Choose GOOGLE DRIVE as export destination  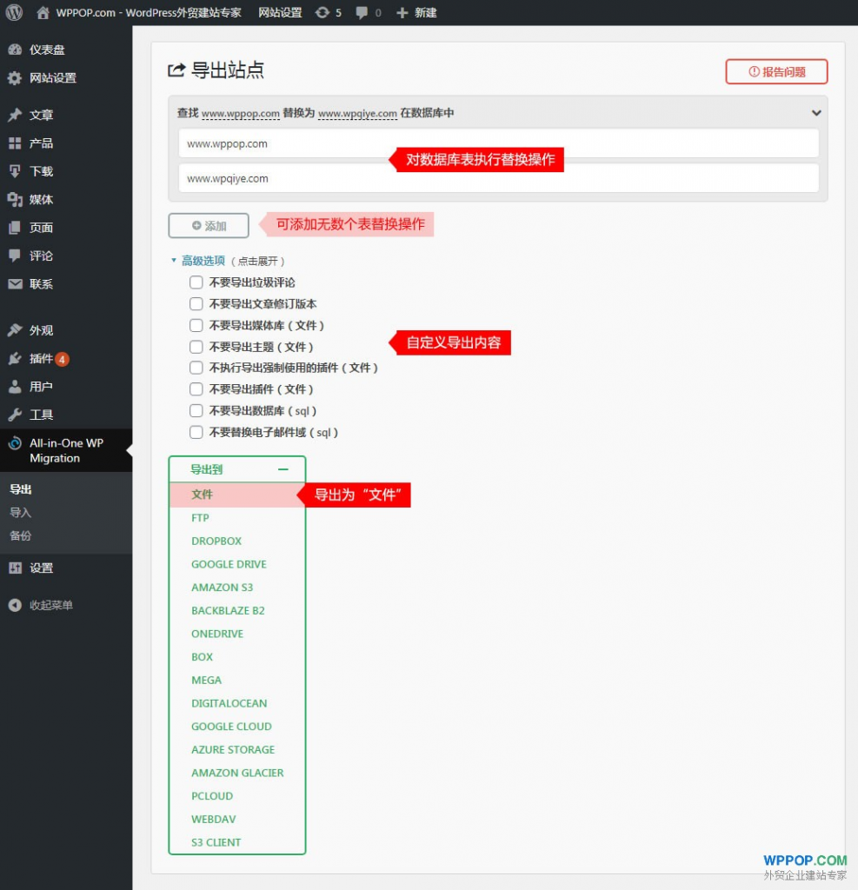click(x=229, y=564)
